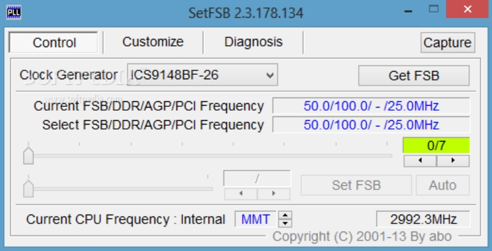Screen dimensions: 492x251
Task: Click the MMT spinner down arrow
Action: click(x=285, y=223)
